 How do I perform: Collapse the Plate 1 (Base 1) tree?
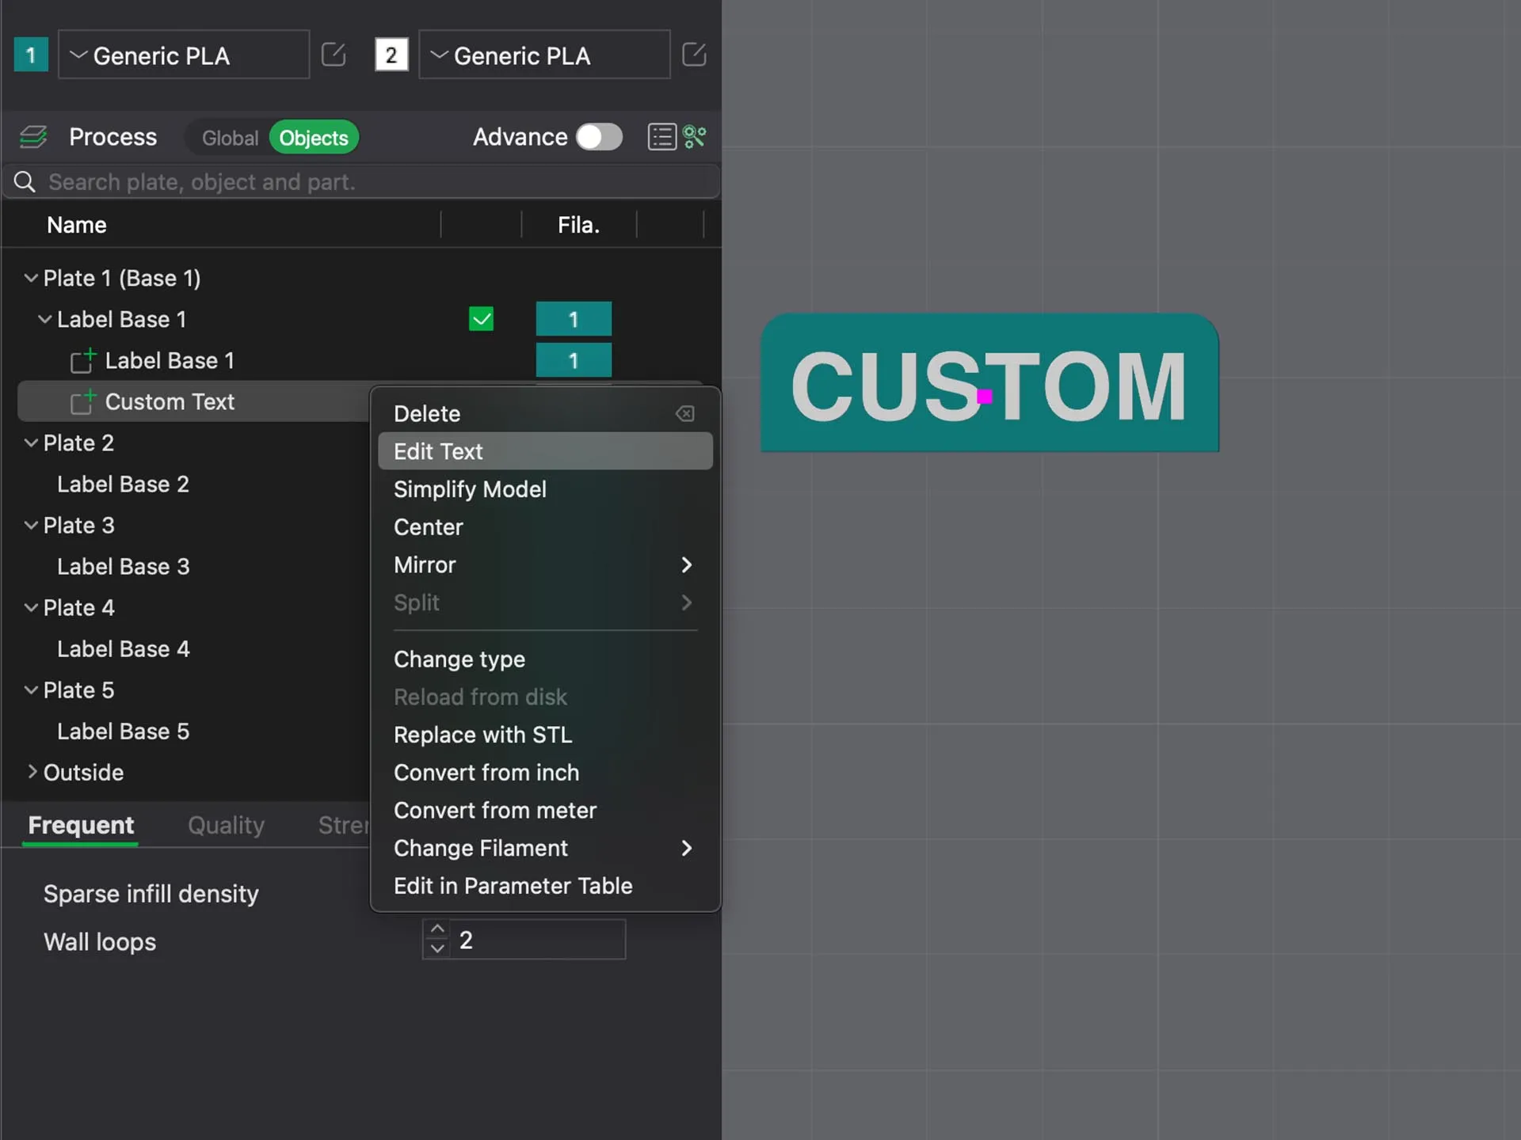pos(30,277)
